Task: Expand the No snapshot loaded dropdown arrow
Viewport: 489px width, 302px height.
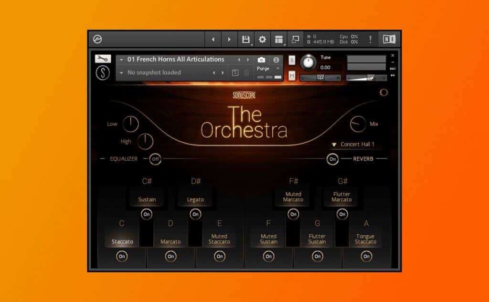Action: click(121, 73)
